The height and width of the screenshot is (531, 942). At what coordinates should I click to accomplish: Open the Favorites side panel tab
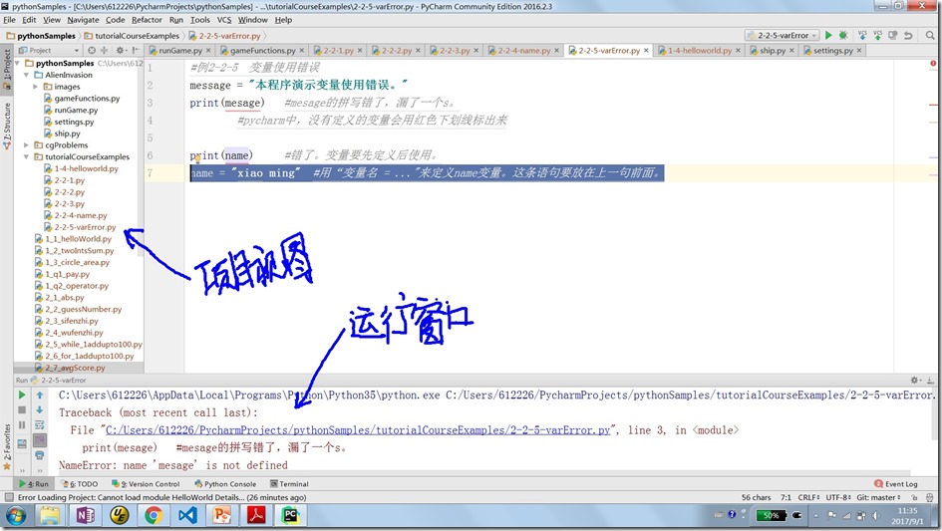pos(7,447)
